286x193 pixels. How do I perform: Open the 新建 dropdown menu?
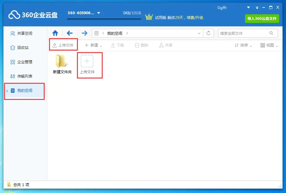(x=93, y=45)
